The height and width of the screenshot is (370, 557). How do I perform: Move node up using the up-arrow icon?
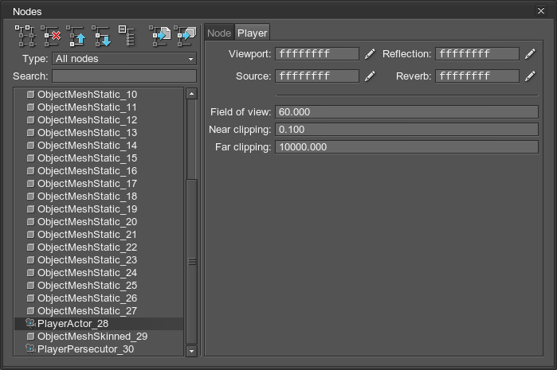(76, 36)
